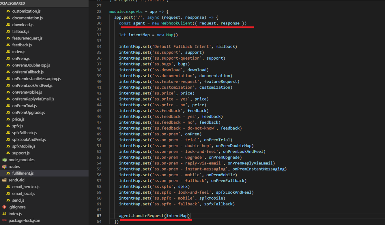Viewport: 385px width, 225px height.
Task: Click the OCIALSQUARED project header
Action: (x=13, y=3)
